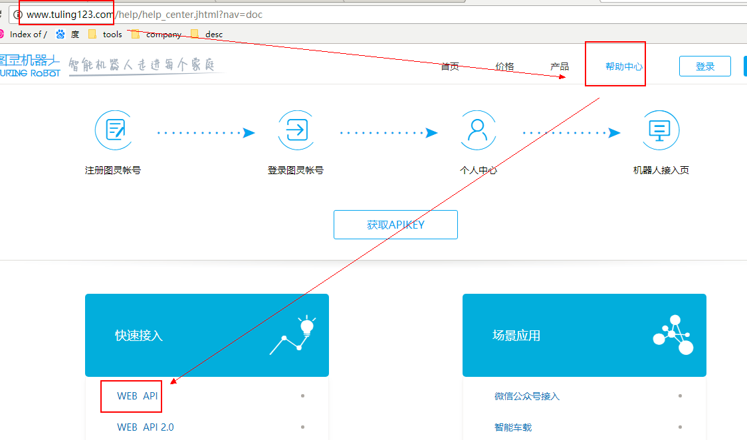Click the personal center user icon

click(x=479, y=130)
